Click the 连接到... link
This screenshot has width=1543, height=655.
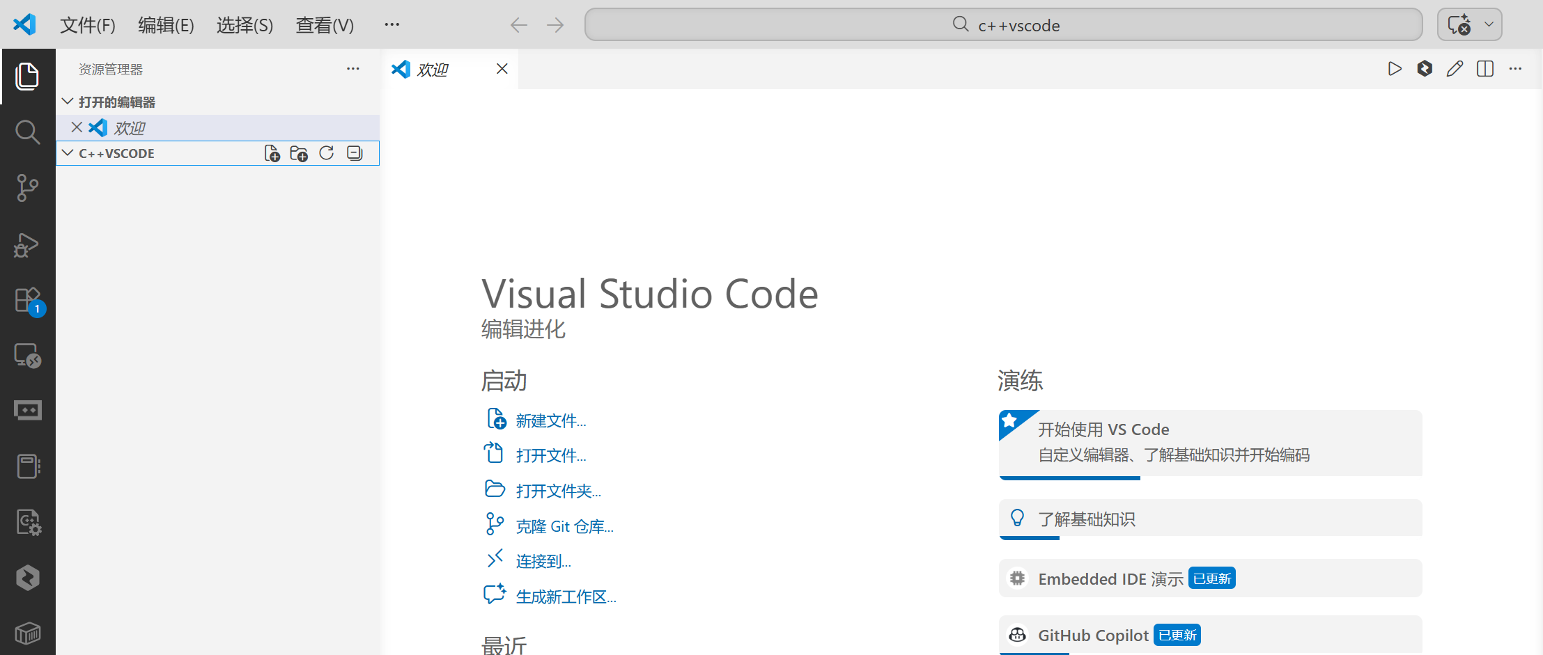click(x=543, y=562)
